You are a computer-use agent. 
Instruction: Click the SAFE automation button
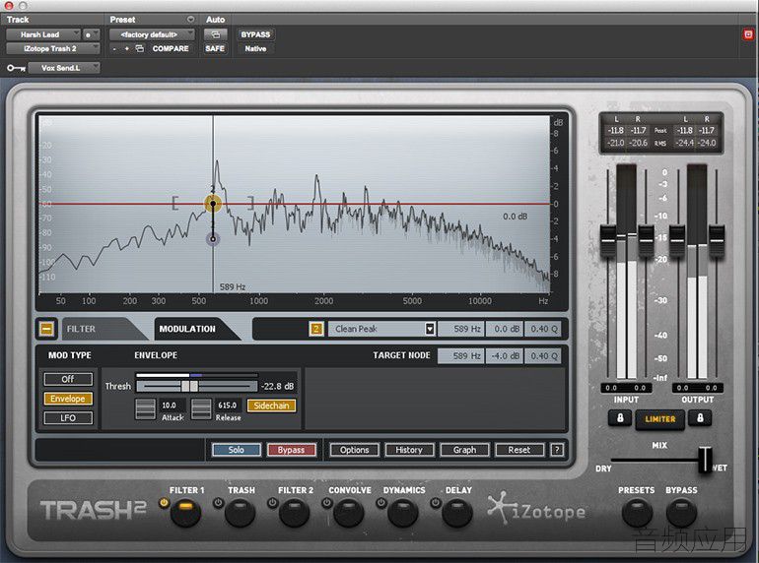click(x=215, y=49)
